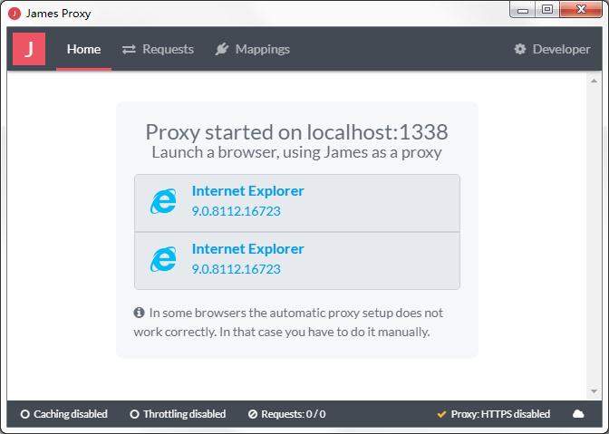Click the Requests counter in status bar
The image size is (609, 434).
pyautogui.click(x=286, y=414)
